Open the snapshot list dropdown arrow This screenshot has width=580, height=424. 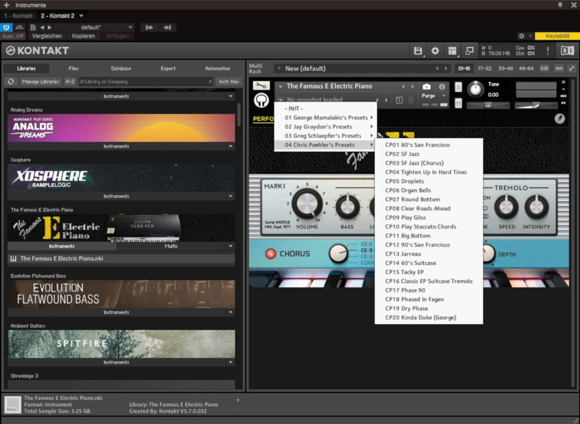coord(281,100)
